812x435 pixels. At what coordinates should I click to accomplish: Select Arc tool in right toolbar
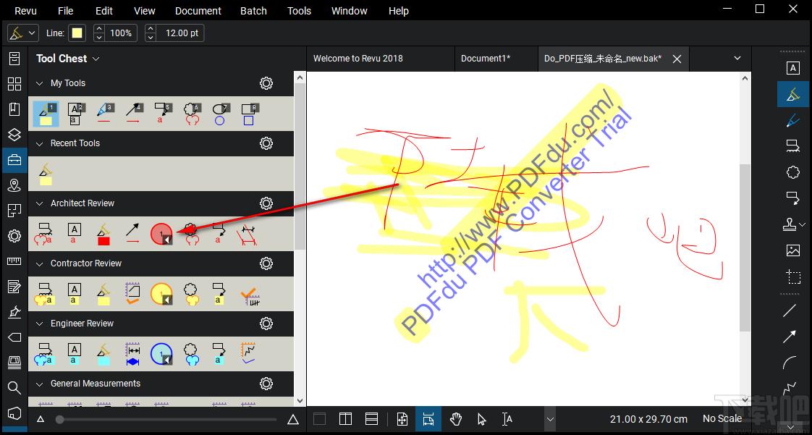coord(790,363)
